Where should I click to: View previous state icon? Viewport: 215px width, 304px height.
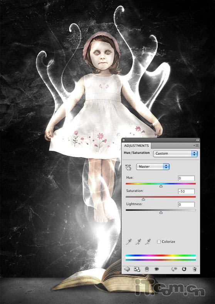click(174, 269)
